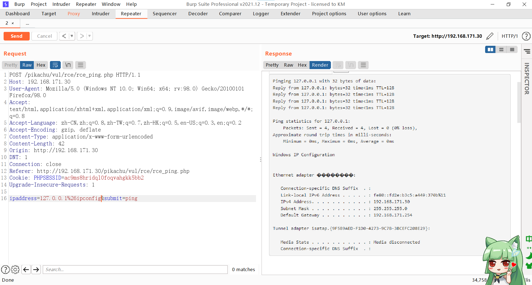The image size is (532, 285).
Task: Close Repeater tab 2
Action: point(13,23)
